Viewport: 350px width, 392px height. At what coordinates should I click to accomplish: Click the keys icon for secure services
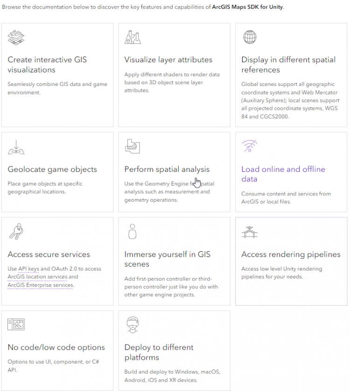[16, 231]
